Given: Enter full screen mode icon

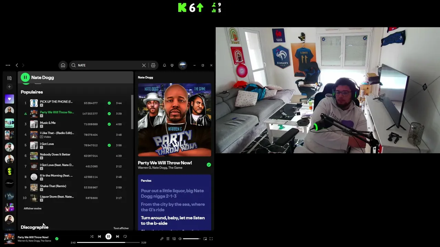Looking at the screenshot, I should coord(211,239).
